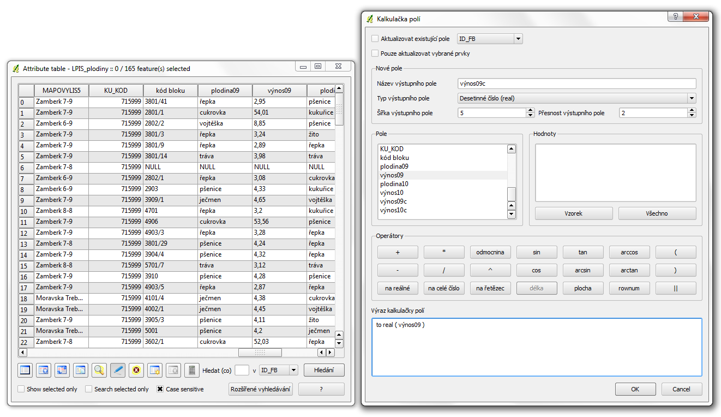This screenshot has height=417, width=721.
Task: Click Rozšířené vyhledávání button
Action: (261, 389)
